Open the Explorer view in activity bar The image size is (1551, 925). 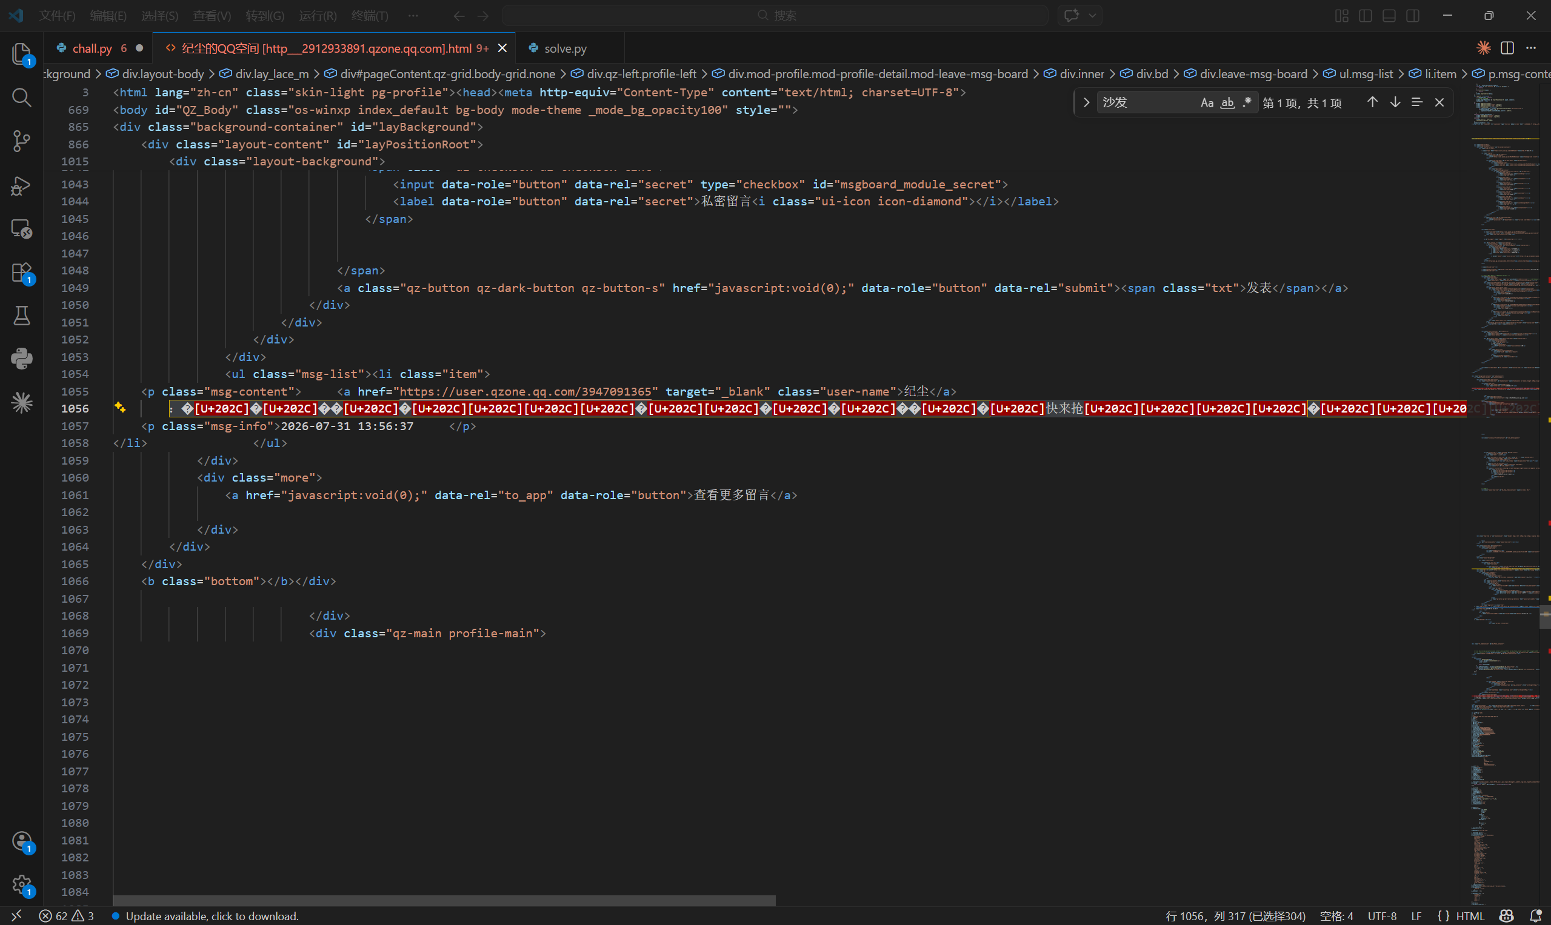22,55
